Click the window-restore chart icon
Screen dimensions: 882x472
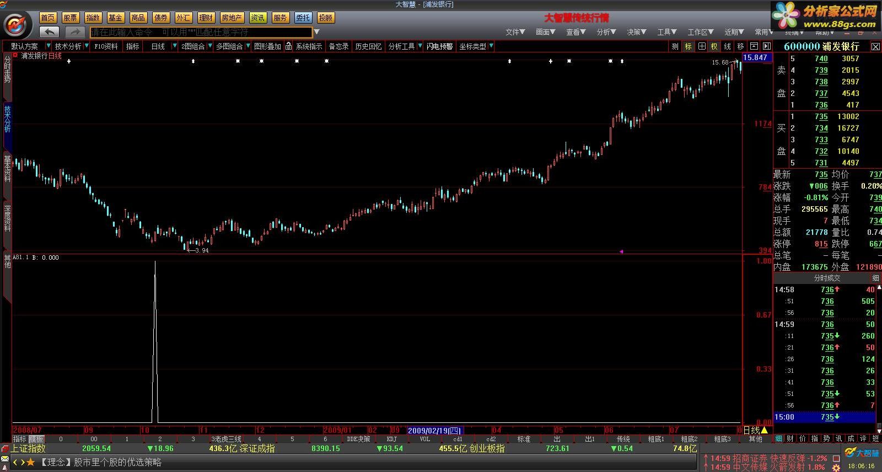[754, 46]
